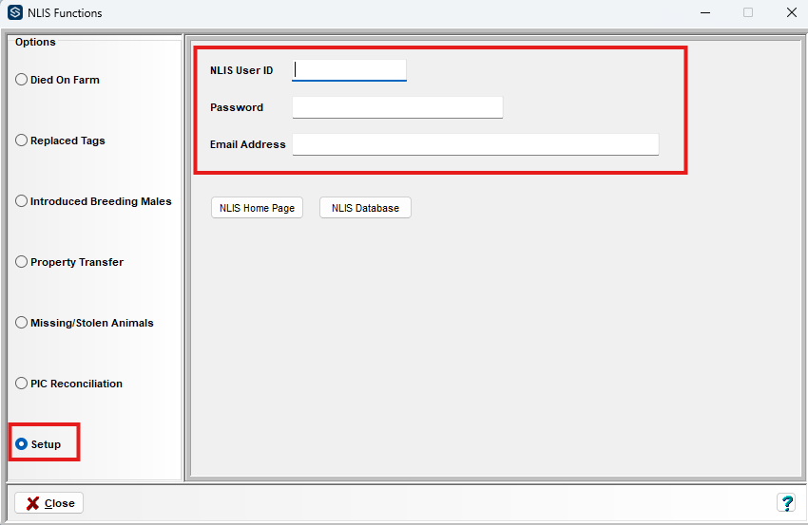The image size is (808, 525).
Task: Open the NLIS Home Page button
Action: (257, 208)
